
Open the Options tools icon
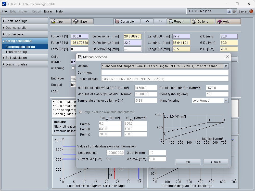(x=194, y=22)
